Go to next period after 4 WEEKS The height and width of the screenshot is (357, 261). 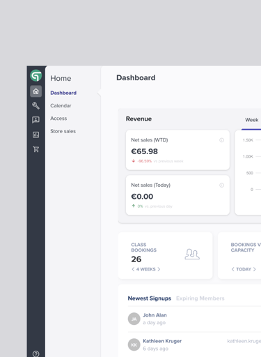(x=159, y=269)
